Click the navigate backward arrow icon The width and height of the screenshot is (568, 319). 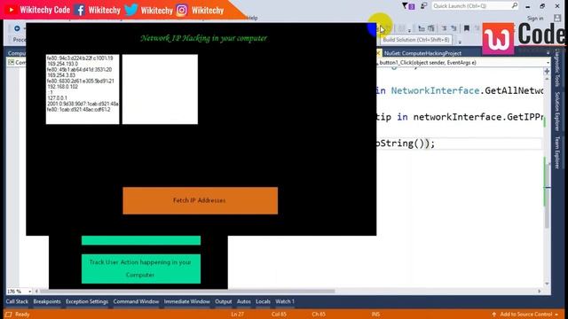[x=17, y=28]
